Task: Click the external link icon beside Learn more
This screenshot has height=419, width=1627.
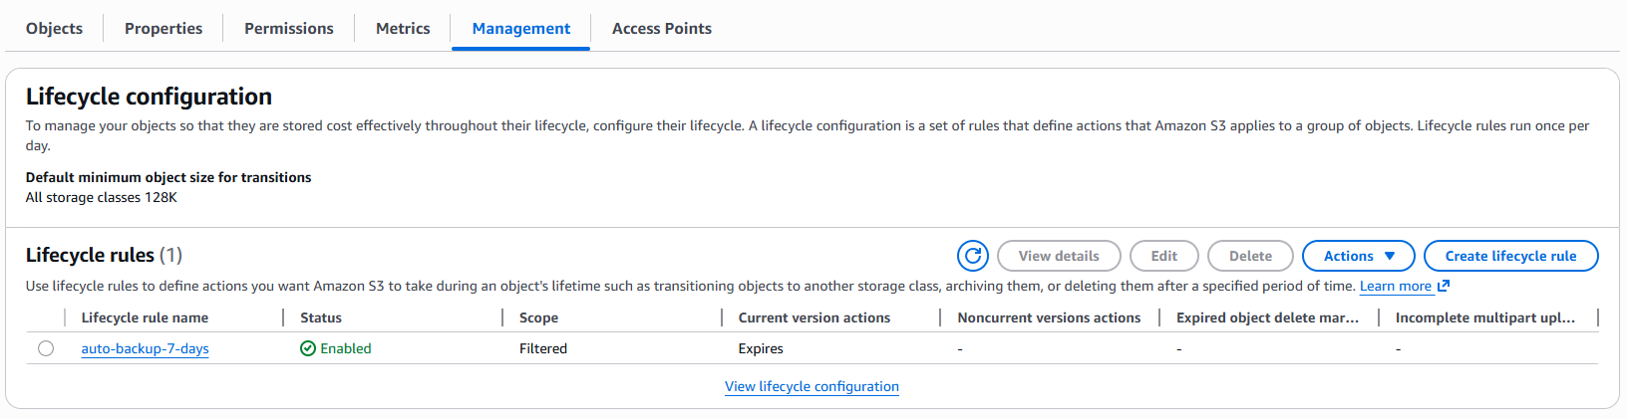Action: pos(1444,286)
